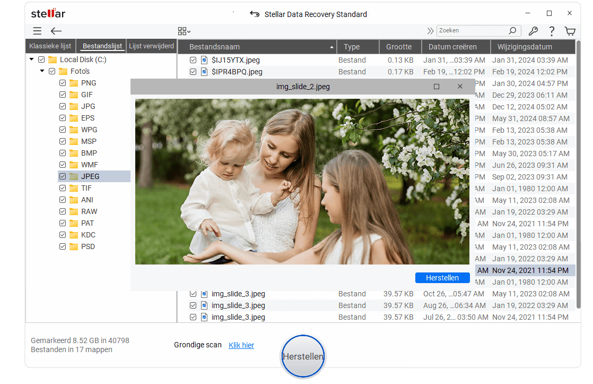The height and width of the screenshot is (384, 593).
Task: Collapse the Local Disk (C:) tree node
Action: tap(32, 59)
